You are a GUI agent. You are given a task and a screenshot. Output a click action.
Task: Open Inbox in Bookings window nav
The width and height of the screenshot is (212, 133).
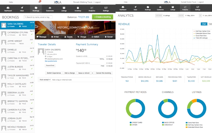click(x=22, y=9)
